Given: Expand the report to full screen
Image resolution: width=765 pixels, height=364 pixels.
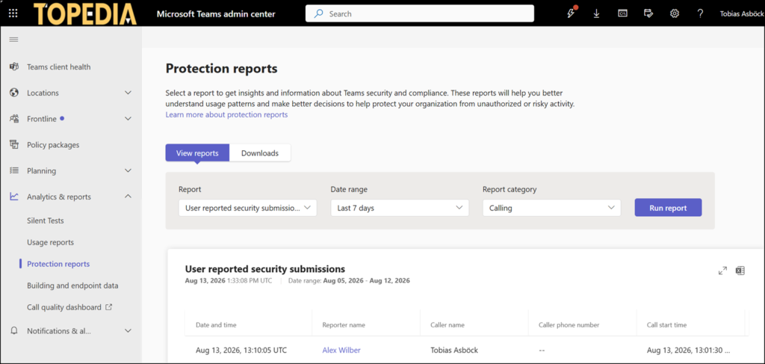Looking at the screenshot, I should pos(722,271).
